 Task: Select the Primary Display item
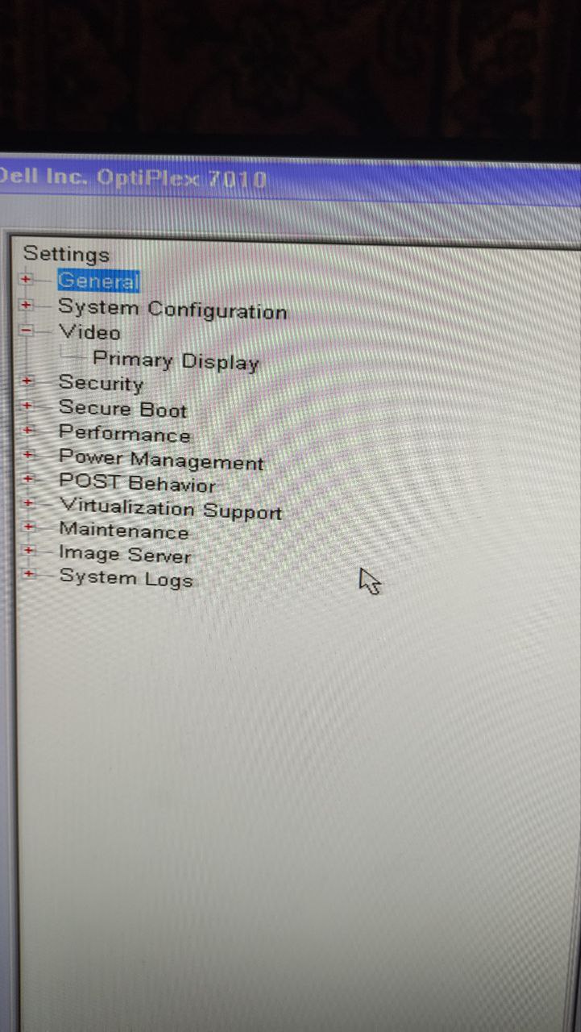(x=176, y=360)
